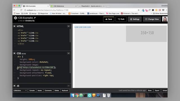This screenshot has height=101, width=180.
Task: Open a new Chrome tab
Action: pyautogui.click(x=108, y=6)
